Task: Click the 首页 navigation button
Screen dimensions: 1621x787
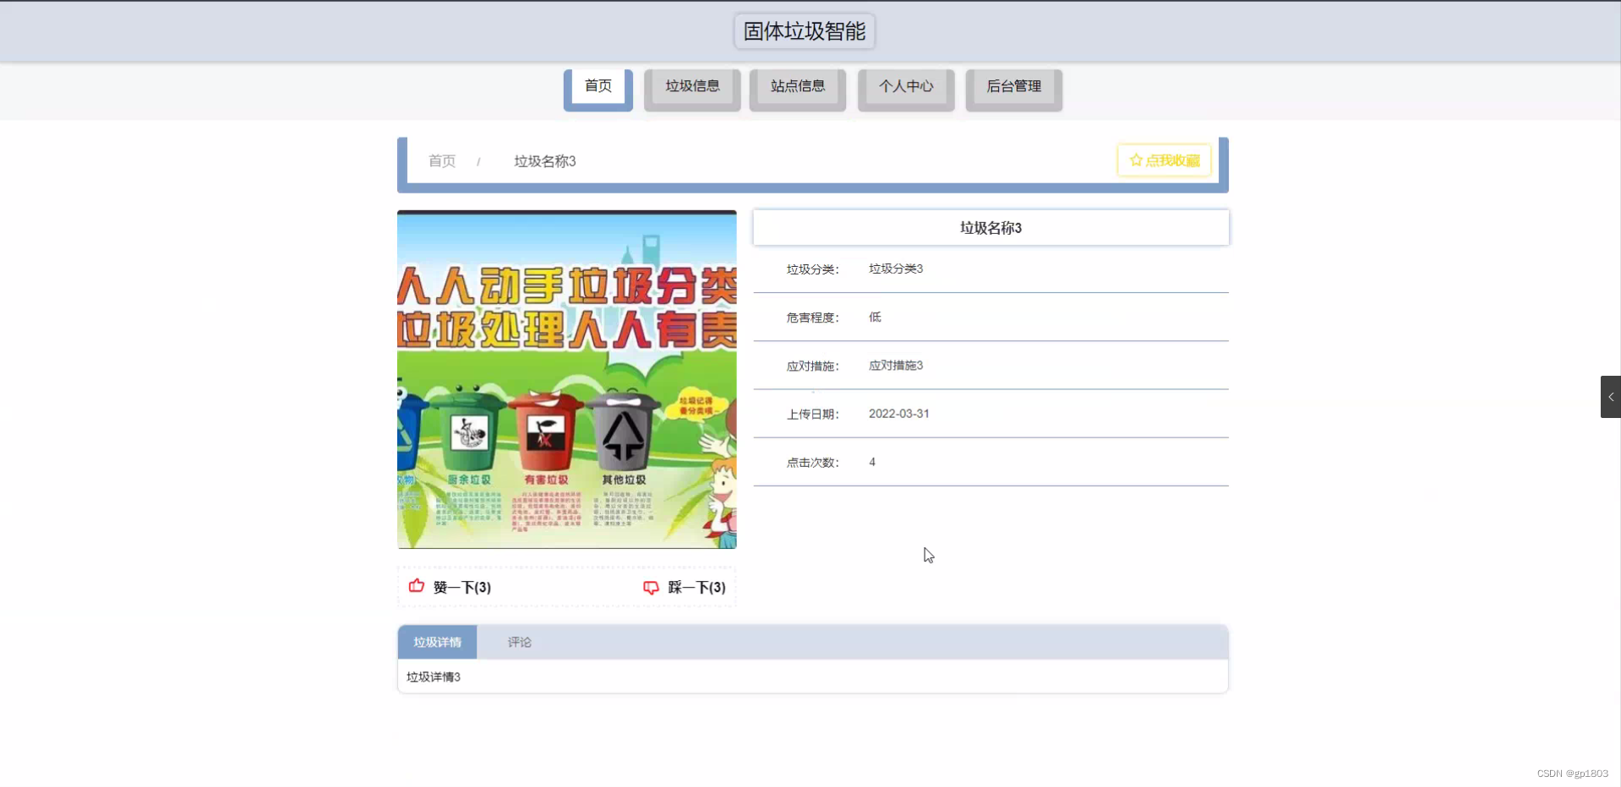Action: 598,85
